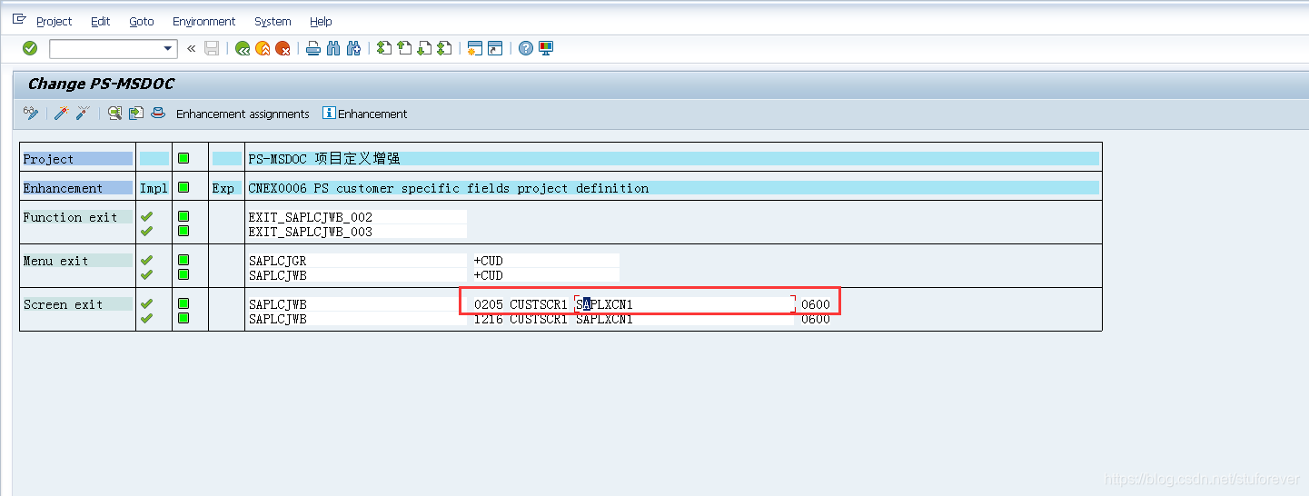The image size is (1309, 496).
Task: Click 1216 CUSTSCR1 screen exit text
Action: (521, 319)
